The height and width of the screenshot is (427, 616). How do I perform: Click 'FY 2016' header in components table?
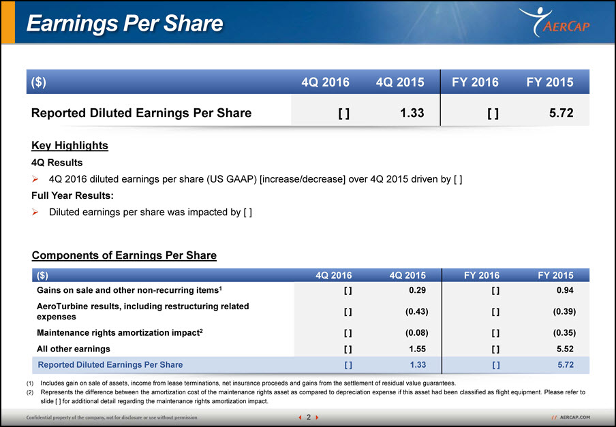pyautogui.click(x=482, y=276)
